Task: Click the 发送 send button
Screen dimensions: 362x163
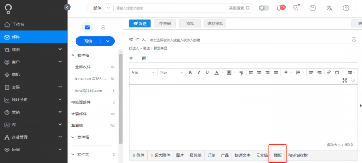Action: click(x=140, y=24)
